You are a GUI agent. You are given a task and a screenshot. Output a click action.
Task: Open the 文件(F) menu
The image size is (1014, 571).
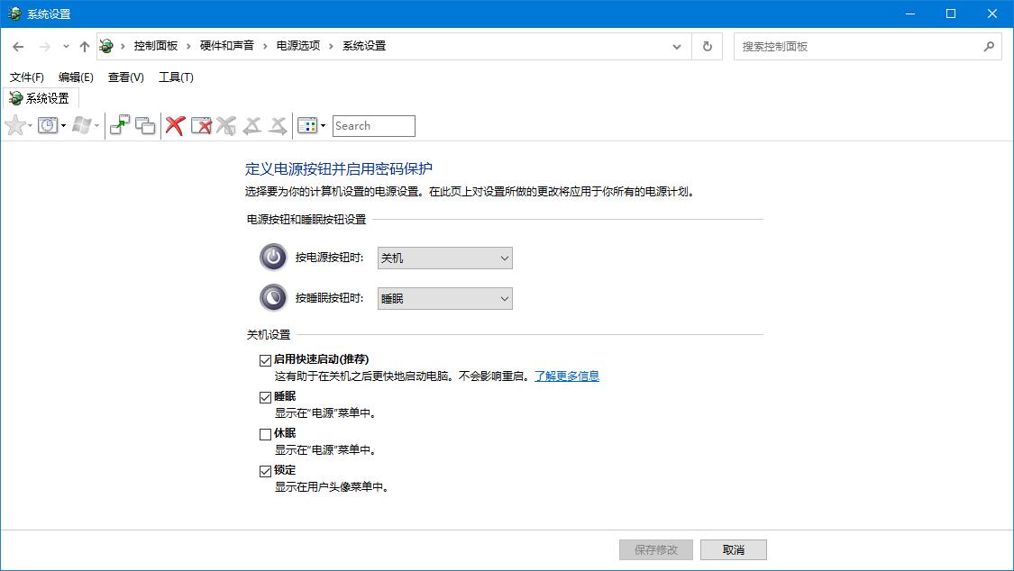pyautogui.click(x=26, y=77)
